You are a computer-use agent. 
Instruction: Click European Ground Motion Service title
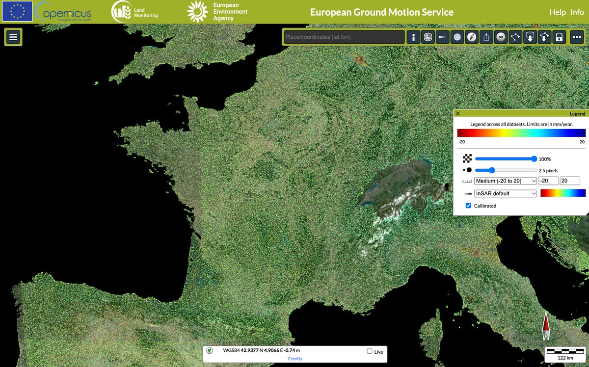(382, 12)
